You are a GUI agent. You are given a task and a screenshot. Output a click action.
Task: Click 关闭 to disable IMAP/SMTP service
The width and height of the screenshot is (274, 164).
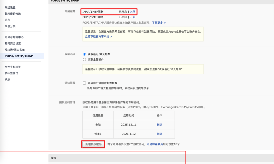pyautogui.click(x=133, y=12)
